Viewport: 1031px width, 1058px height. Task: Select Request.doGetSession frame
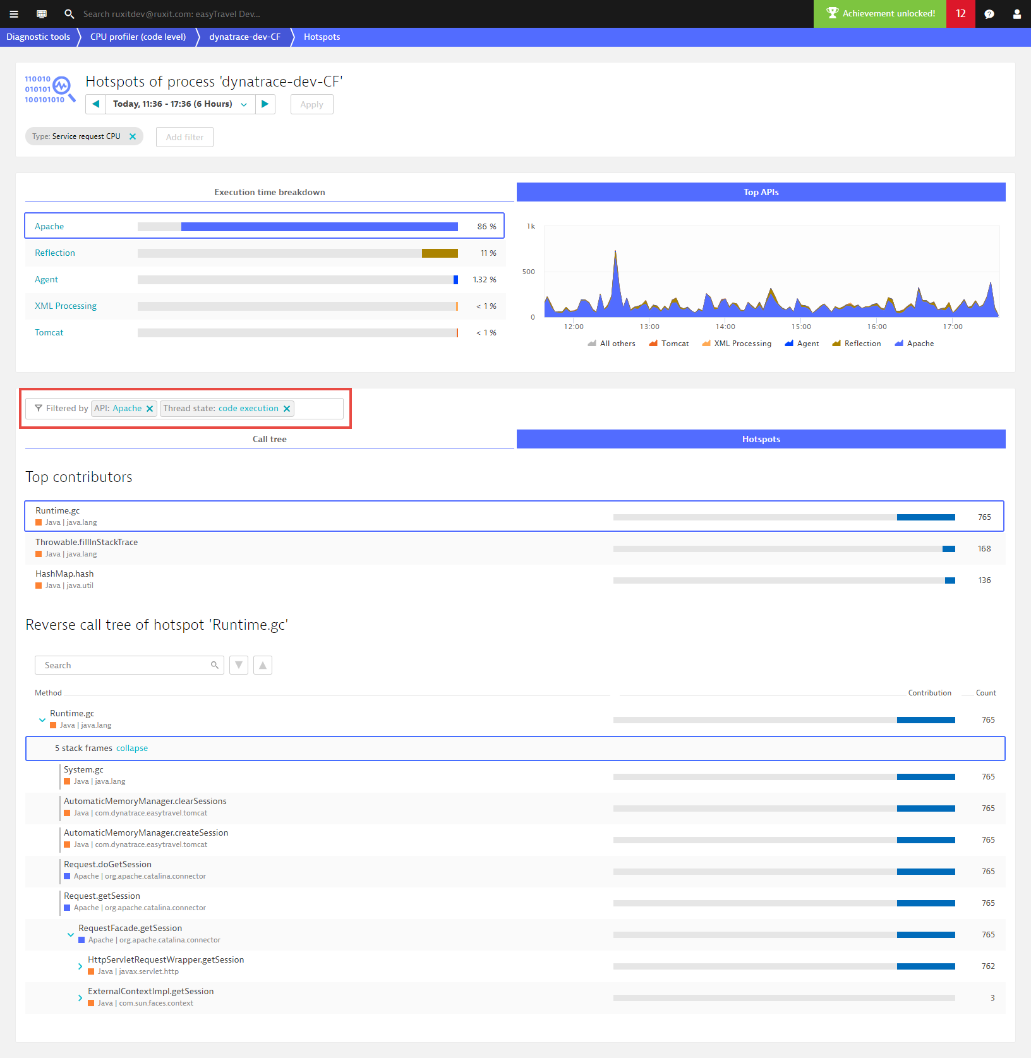point(515,871)
